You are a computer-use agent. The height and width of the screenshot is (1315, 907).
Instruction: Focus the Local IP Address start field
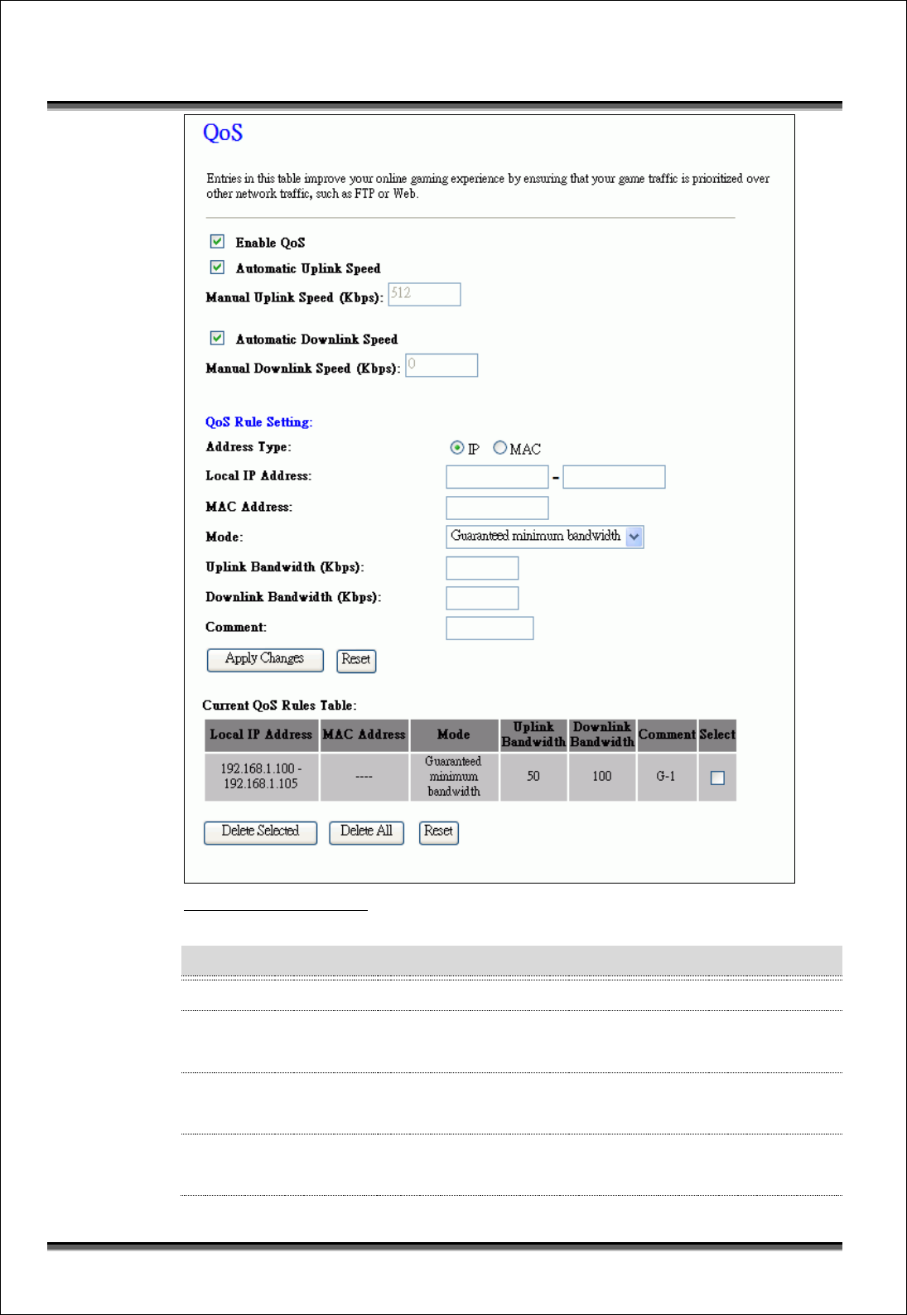click(497, 477)
